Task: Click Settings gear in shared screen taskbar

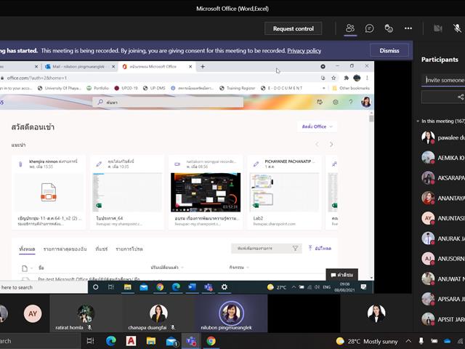Action: point(225,287)
